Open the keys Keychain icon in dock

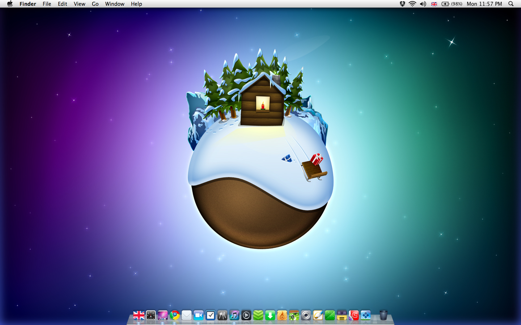[x=223, y=315]
